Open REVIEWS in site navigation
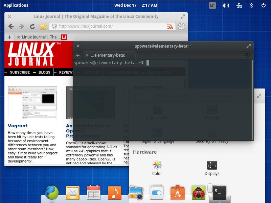The width and height of the screenshot is (271, 203). 66,72
